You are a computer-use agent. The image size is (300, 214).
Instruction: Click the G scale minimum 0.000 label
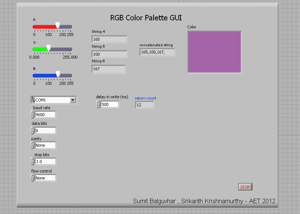(x=34, y=57)
